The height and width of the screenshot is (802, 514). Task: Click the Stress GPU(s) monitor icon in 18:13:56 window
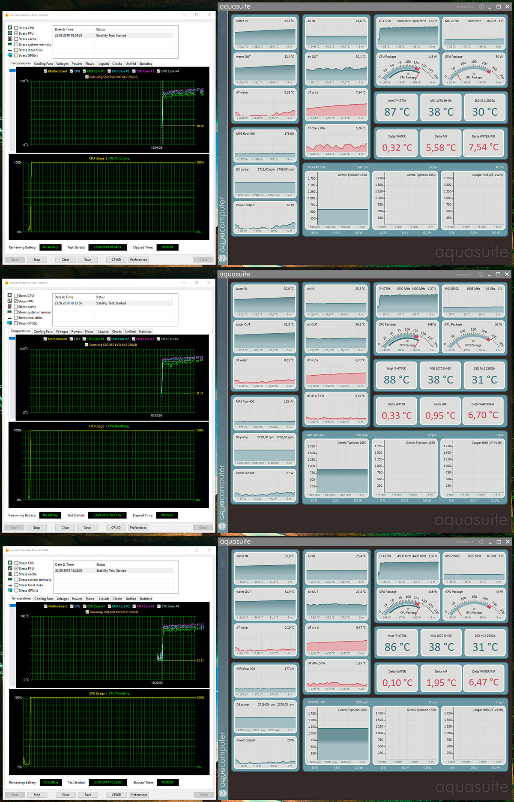[9, 323]
